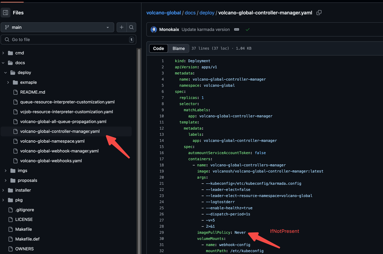
Task: Switch to the Blame tab
Action: (179, 48)
